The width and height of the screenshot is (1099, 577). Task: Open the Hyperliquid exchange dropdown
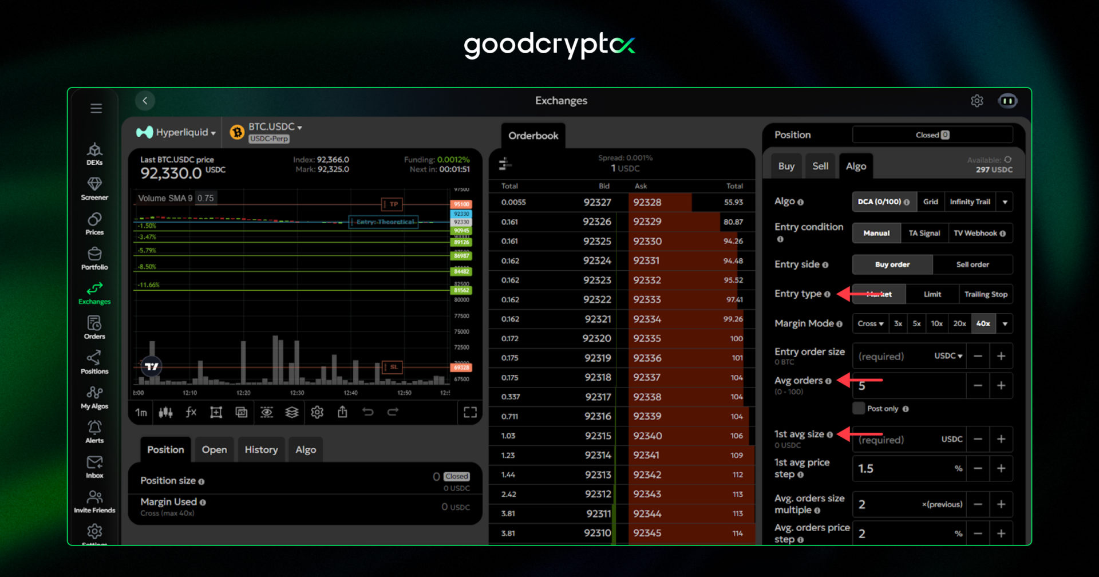pos(176,132)
